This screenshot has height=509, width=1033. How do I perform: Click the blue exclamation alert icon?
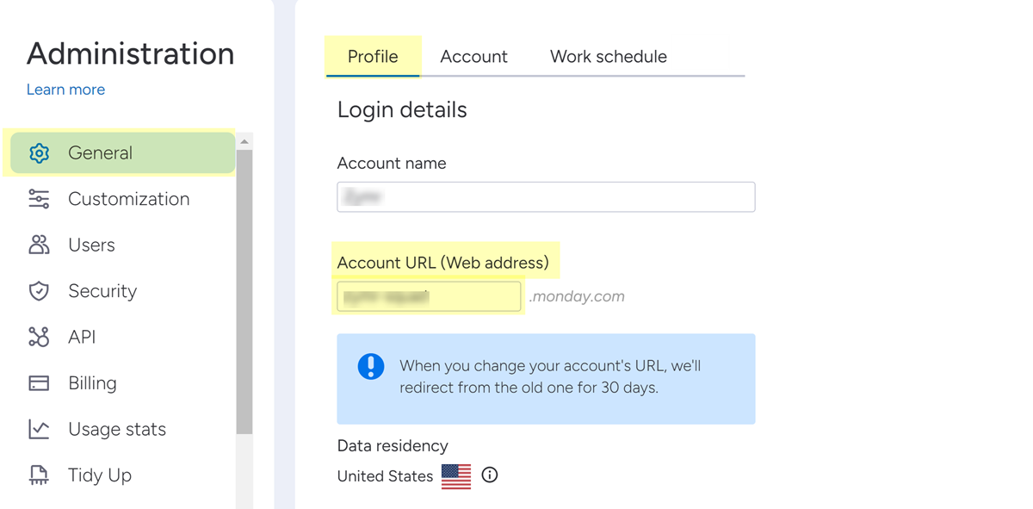tap(371, 367)
